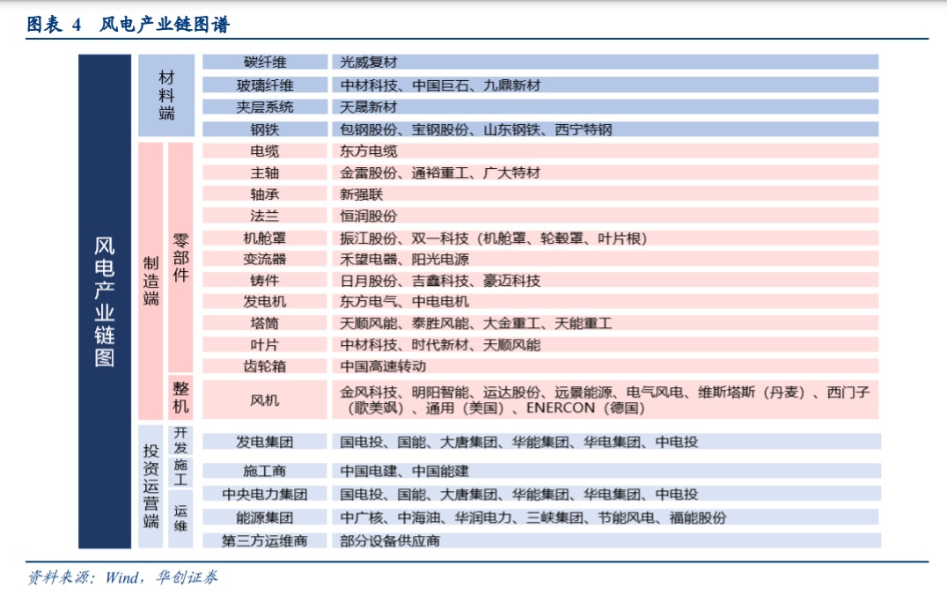Select the 轴承 cell

click(265, 194)
